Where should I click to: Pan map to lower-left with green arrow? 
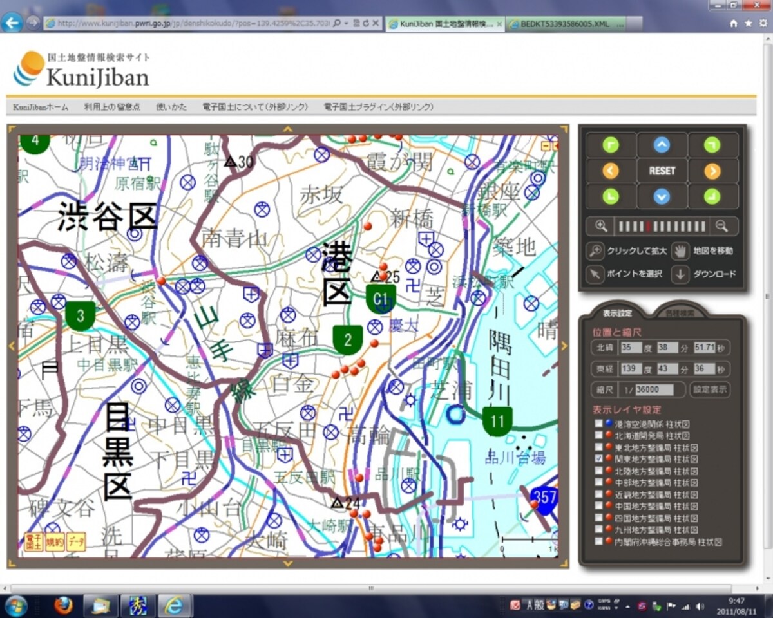pos(611,196)
